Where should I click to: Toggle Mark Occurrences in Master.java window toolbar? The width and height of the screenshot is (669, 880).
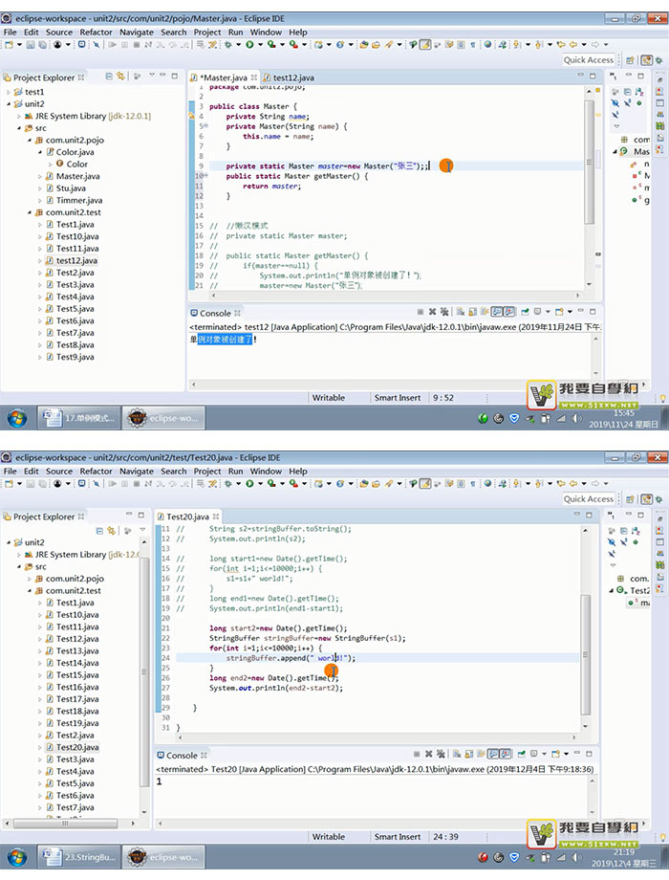point(425,44)
